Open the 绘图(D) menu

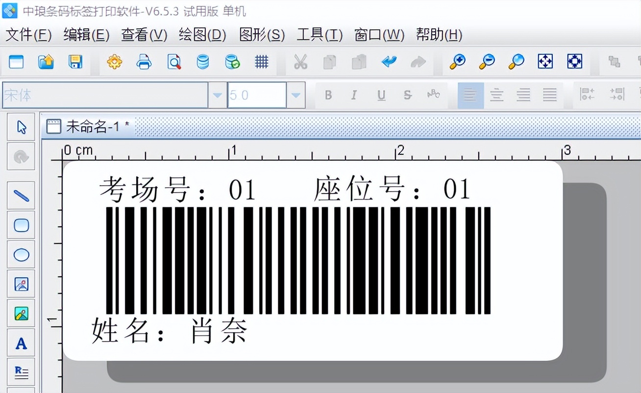pos(202,35)
